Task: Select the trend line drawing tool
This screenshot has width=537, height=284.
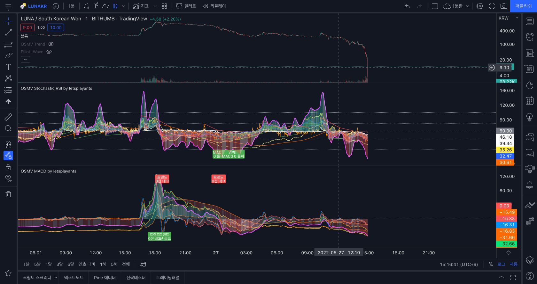Action: 8,33
